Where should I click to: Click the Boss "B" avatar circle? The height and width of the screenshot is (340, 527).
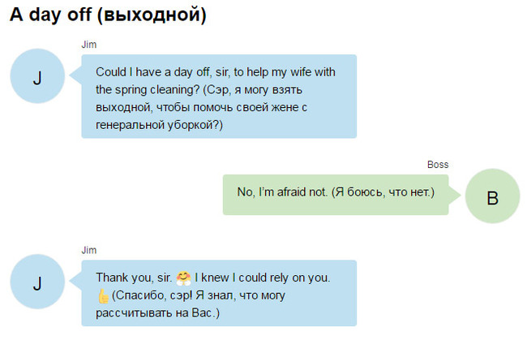click(492, 196)
